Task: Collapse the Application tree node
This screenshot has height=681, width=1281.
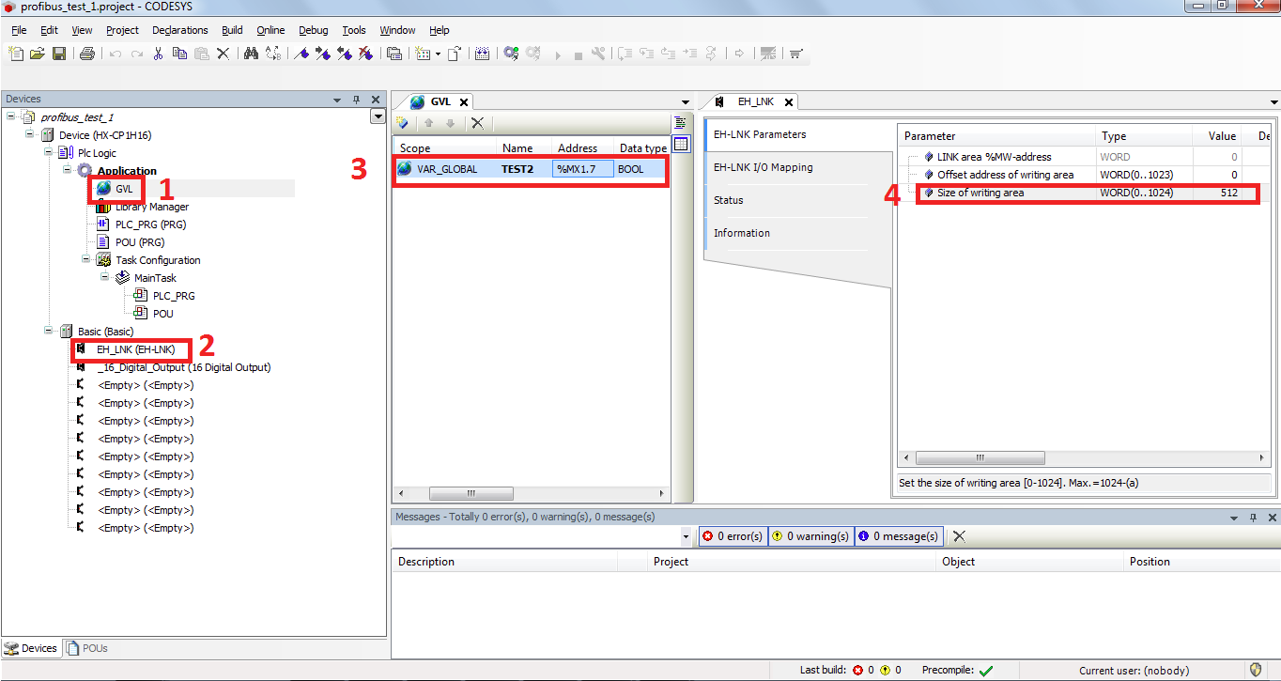Action: (x=68, y=171)
